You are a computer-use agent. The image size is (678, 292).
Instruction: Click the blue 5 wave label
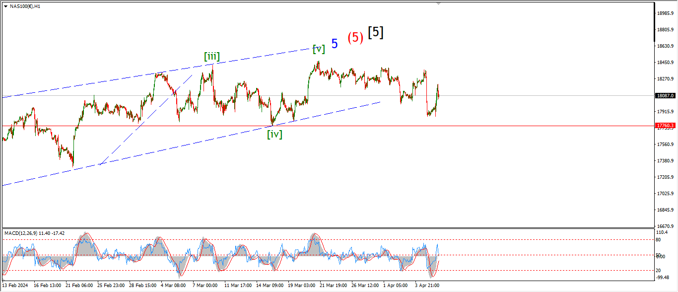(x=335, y=44)
